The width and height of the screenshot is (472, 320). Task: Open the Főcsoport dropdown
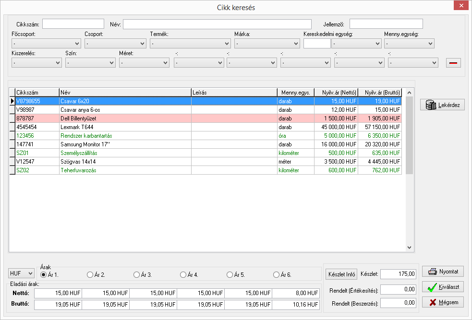click(x=46, y=44)
